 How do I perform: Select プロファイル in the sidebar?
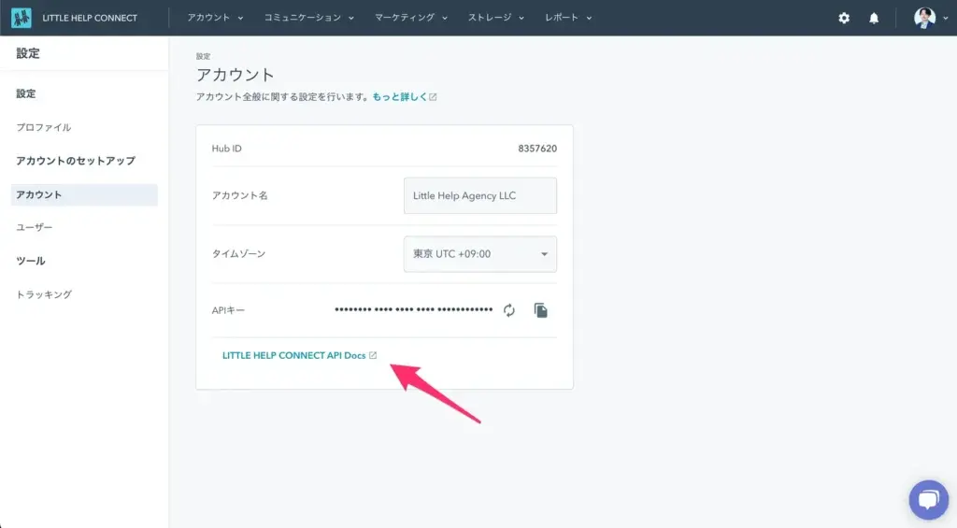[x=44, y=127]
